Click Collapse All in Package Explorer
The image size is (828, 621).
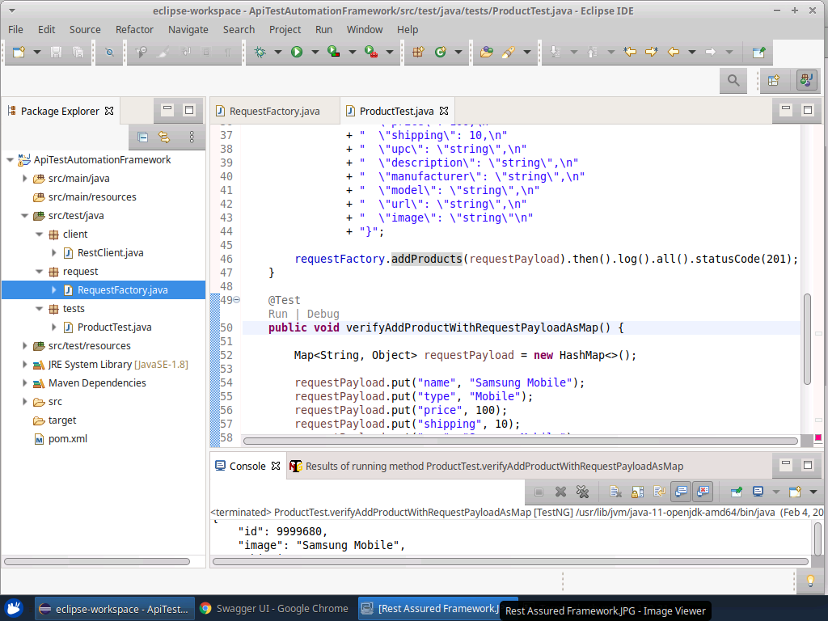(142, 137)
